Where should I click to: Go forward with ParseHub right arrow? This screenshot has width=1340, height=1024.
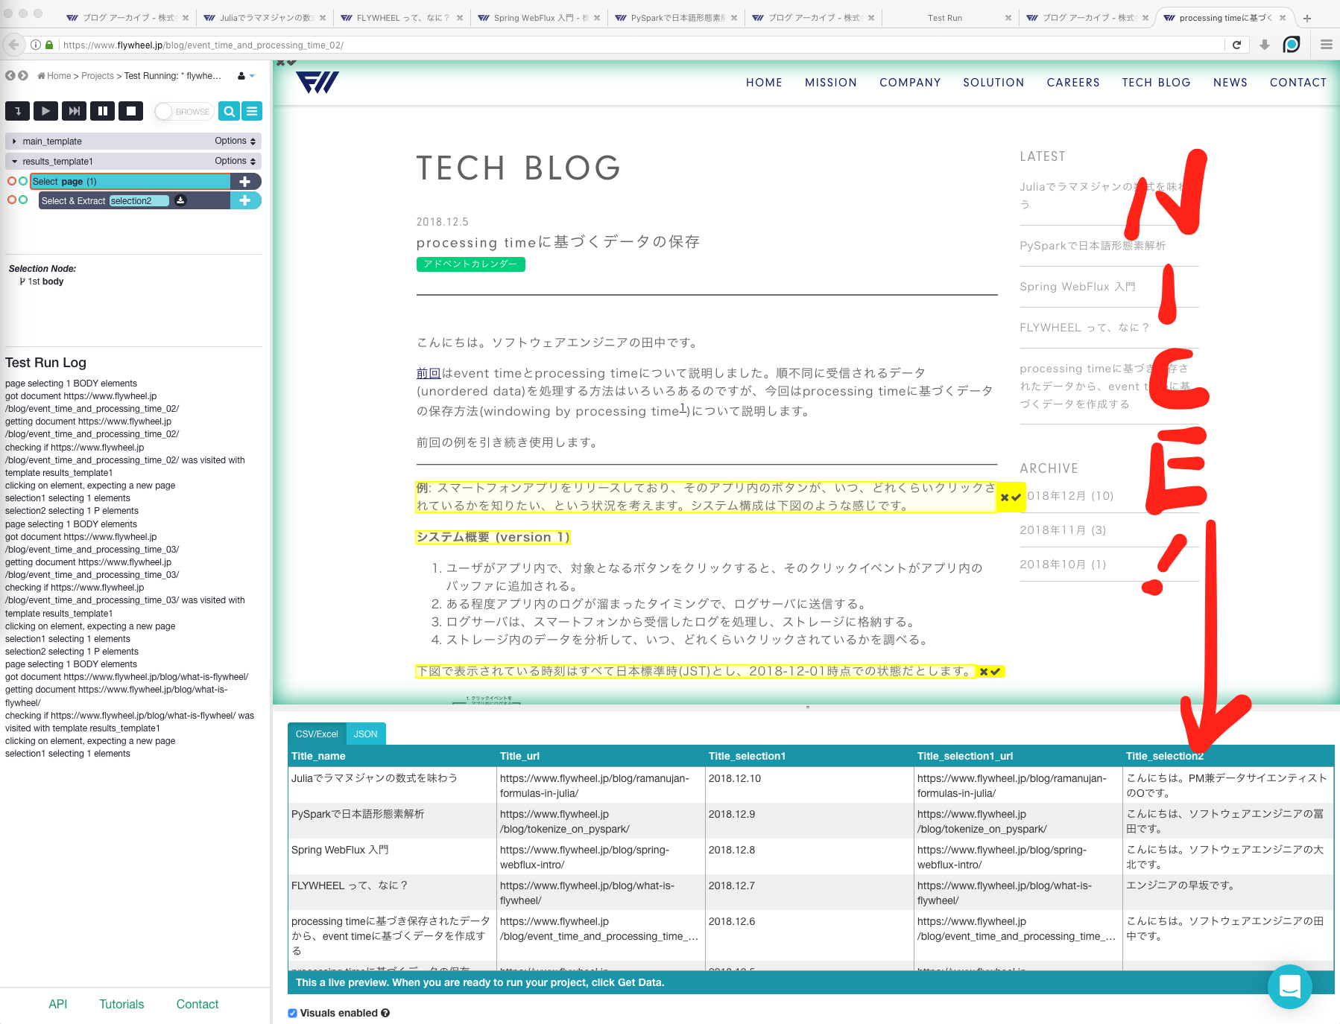pos(23,75)
